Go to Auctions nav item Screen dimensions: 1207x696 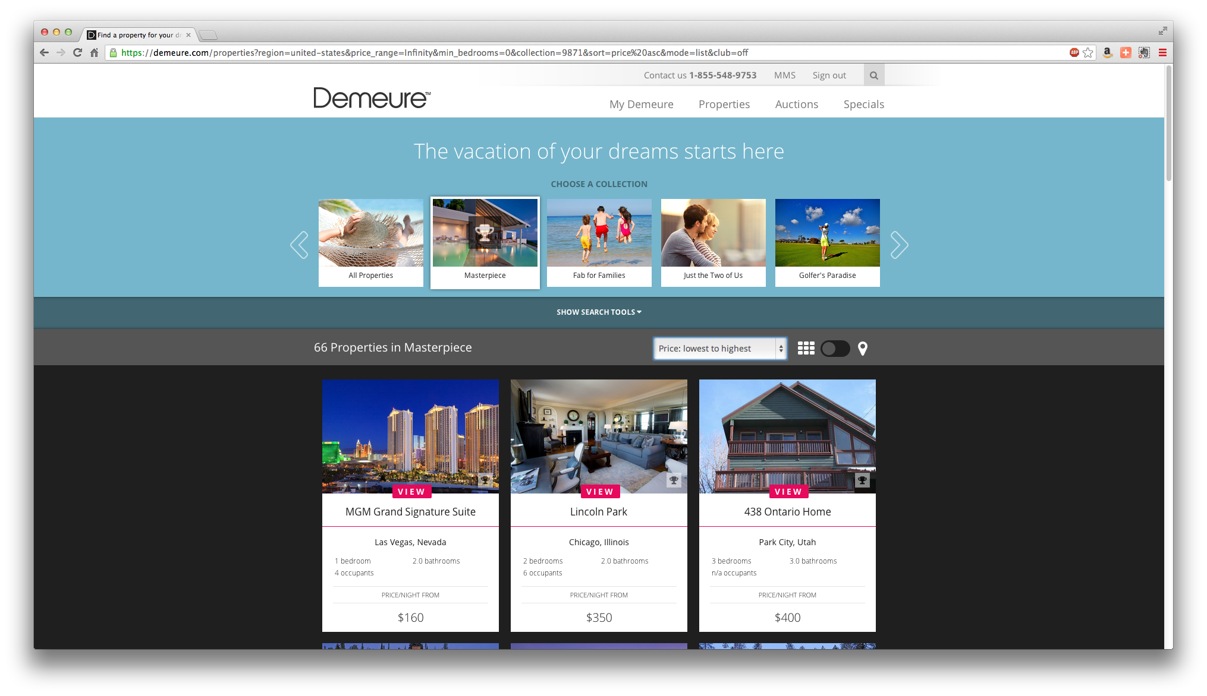796,105
